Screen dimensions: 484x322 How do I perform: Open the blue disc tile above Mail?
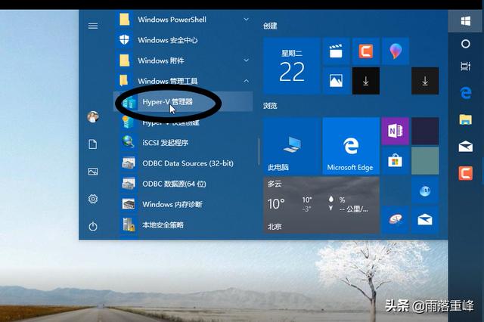click(425, 190)
